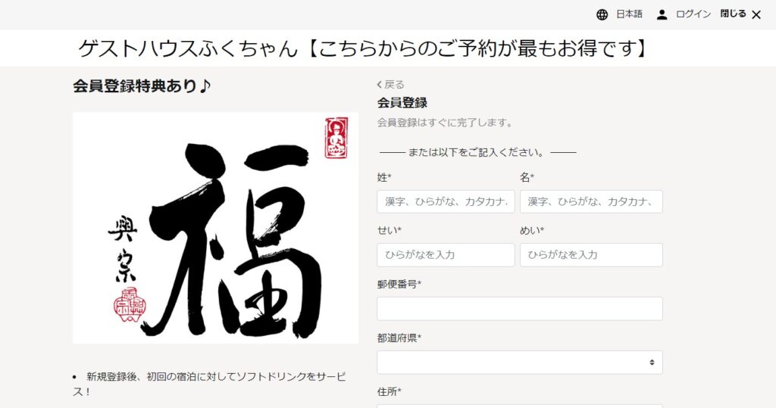This screenshot has height=408, width=776.
Task: Click the 住所 address input field
Action: (520, 406)
